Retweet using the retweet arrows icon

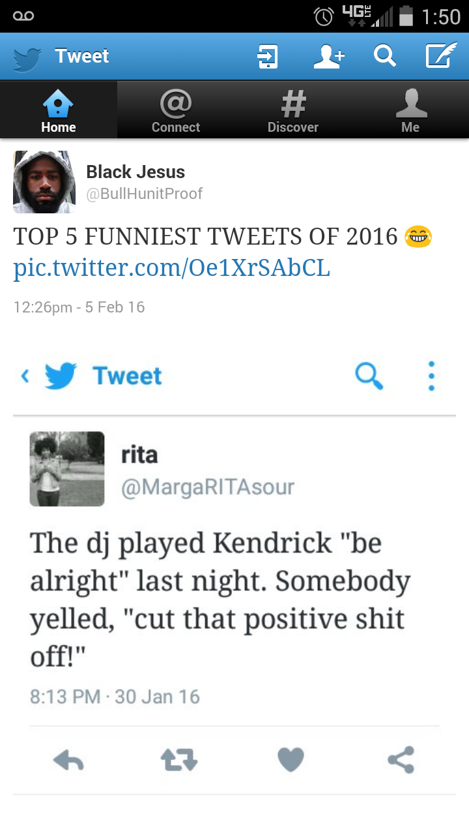tap(178, 760)
